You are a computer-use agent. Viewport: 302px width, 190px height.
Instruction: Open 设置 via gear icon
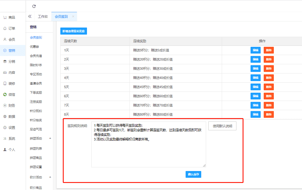tap(5, 128)
